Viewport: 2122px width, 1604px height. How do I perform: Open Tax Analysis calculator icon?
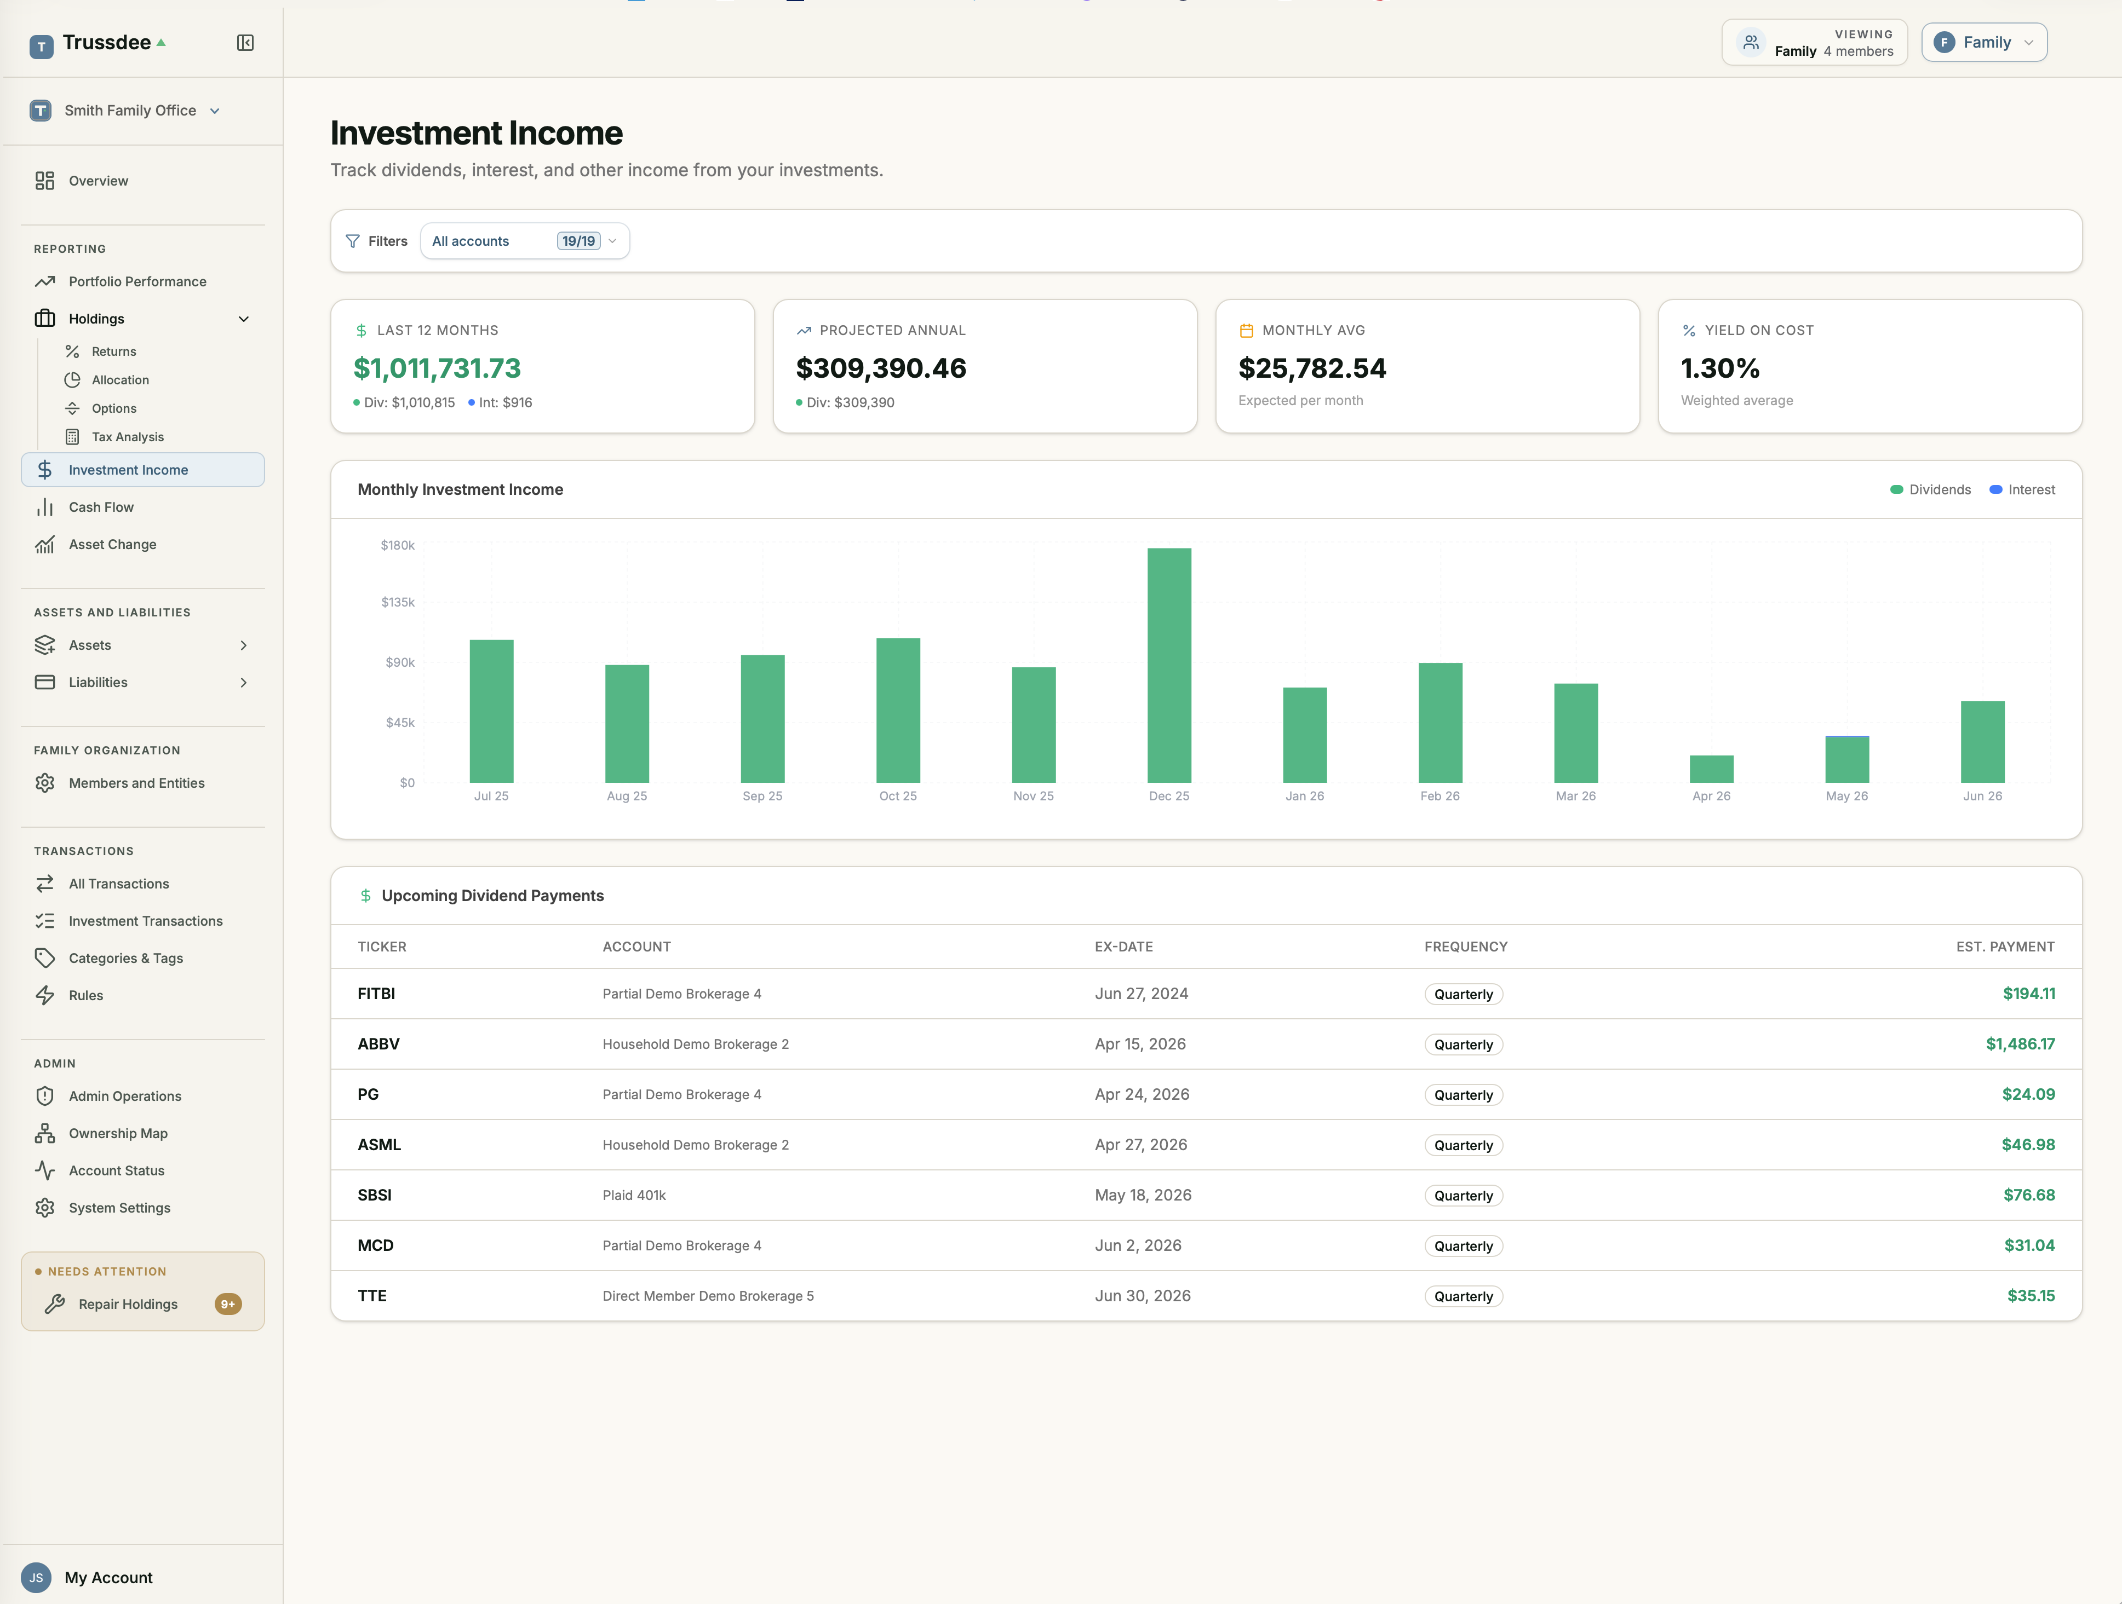click(72, 437)
